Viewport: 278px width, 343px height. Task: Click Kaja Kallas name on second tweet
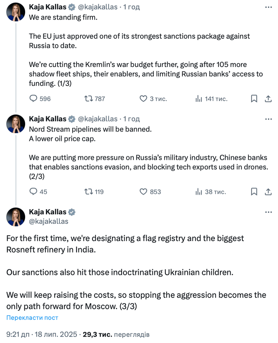[48, 119]
